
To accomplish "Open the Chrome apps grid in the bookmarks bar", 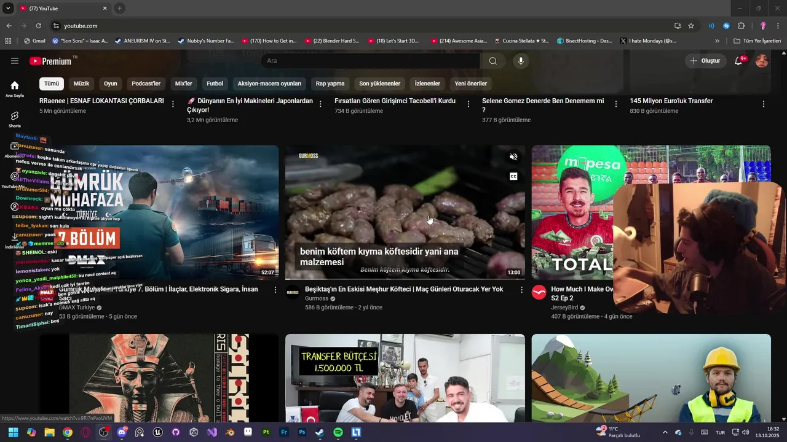I will pyautogui.click(x=8, y=41).
